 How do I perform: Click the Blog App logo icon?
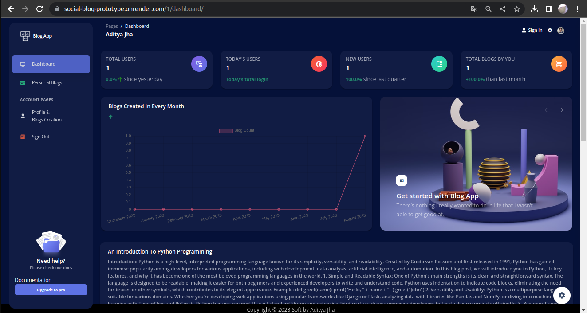click(25, 36)
